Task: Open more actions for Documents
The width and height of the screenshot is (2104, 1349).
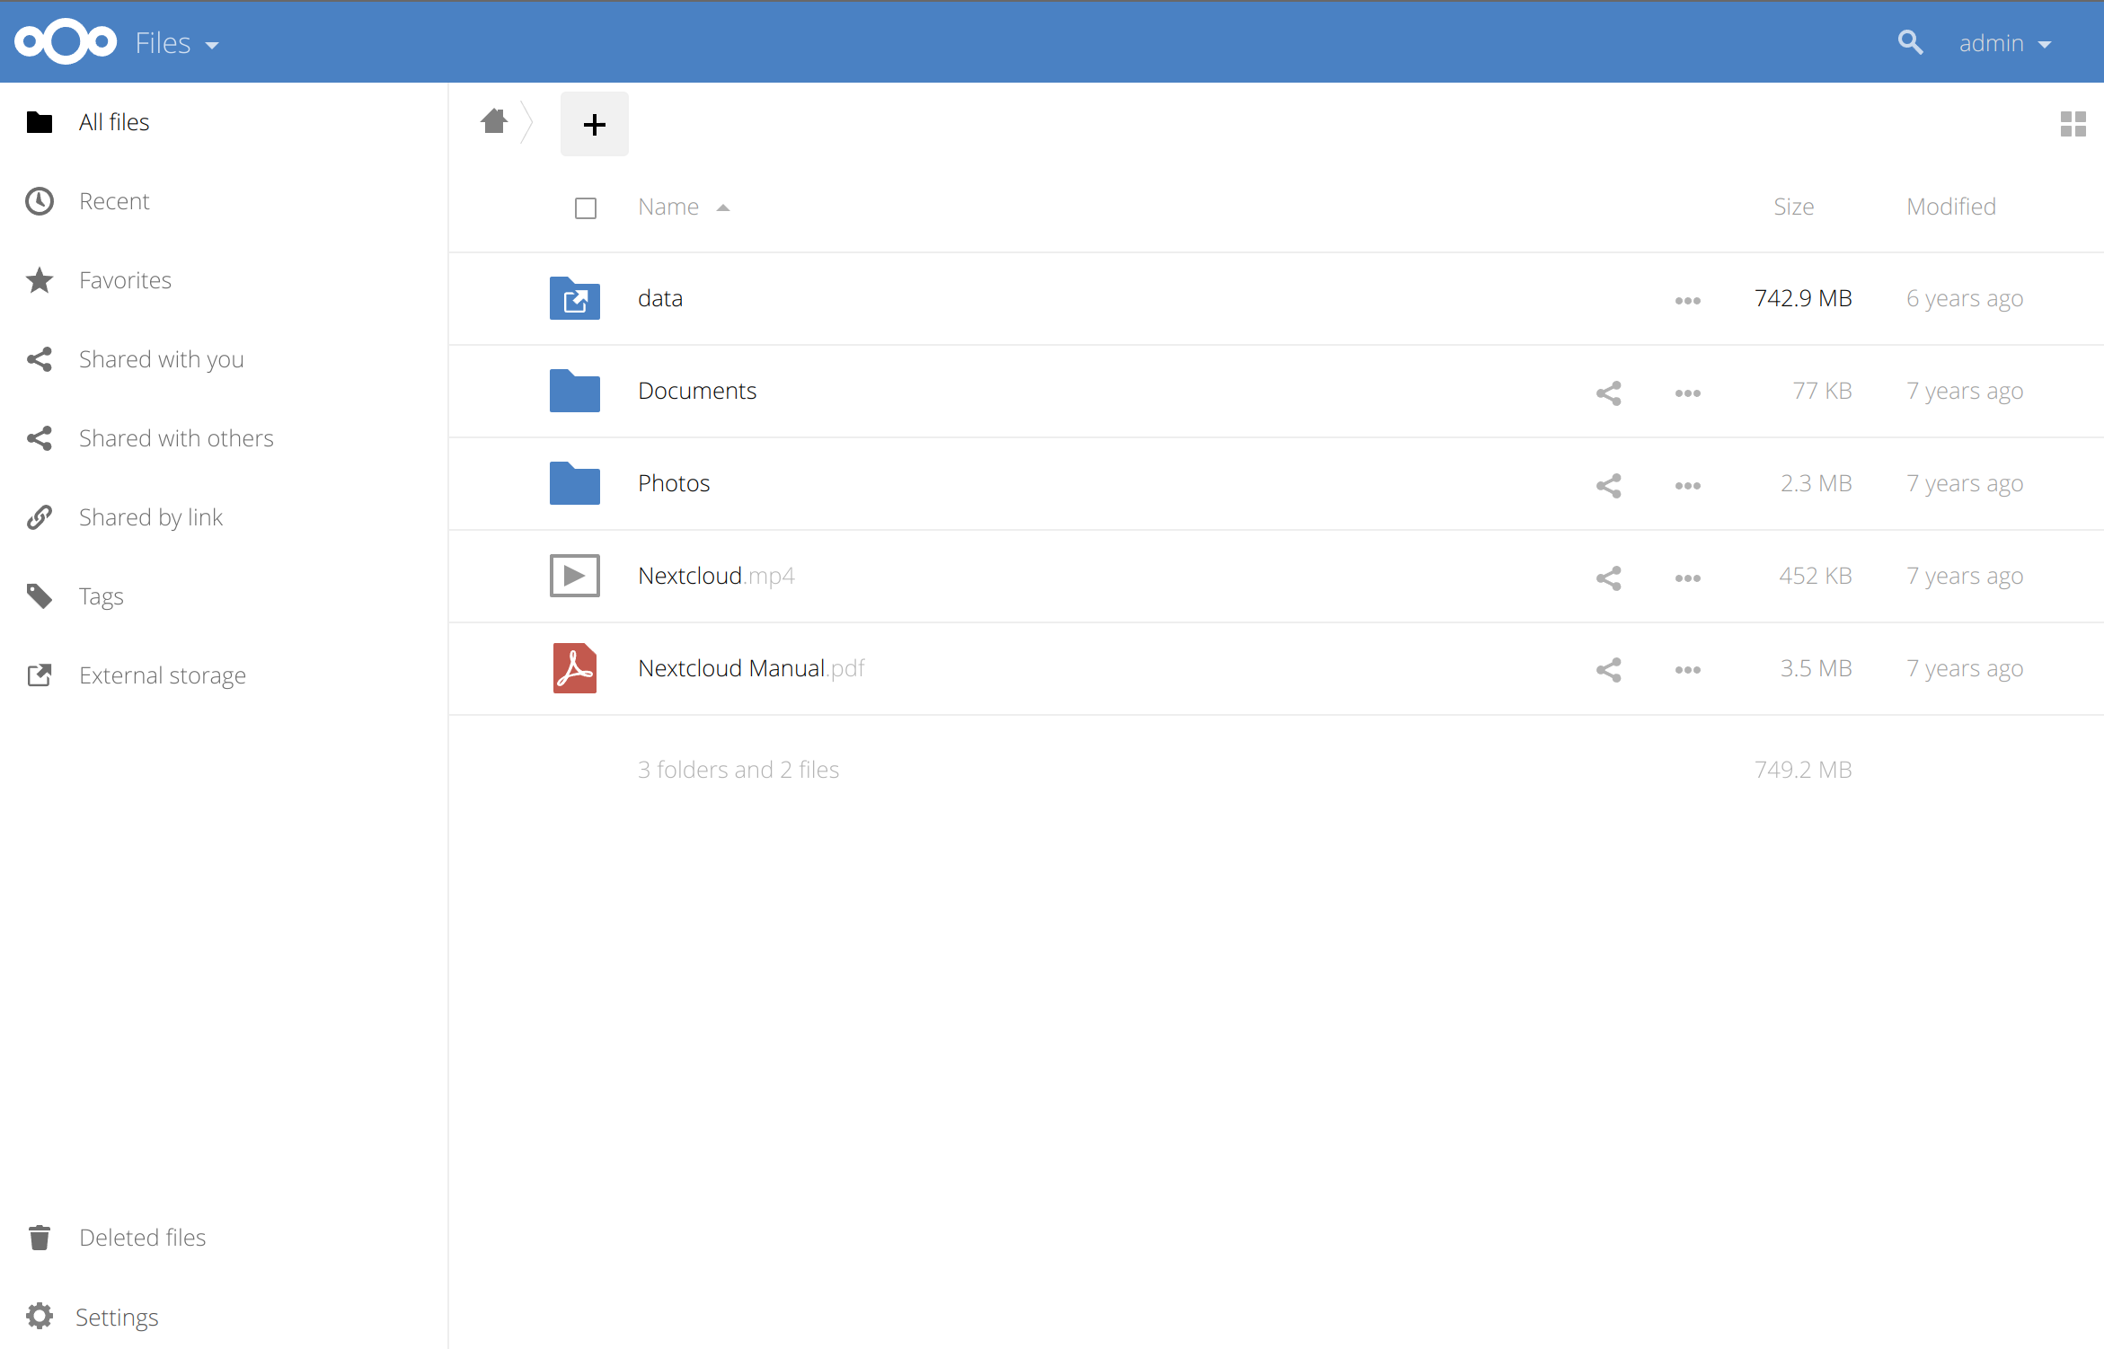Action: (x=1688, y=393)
